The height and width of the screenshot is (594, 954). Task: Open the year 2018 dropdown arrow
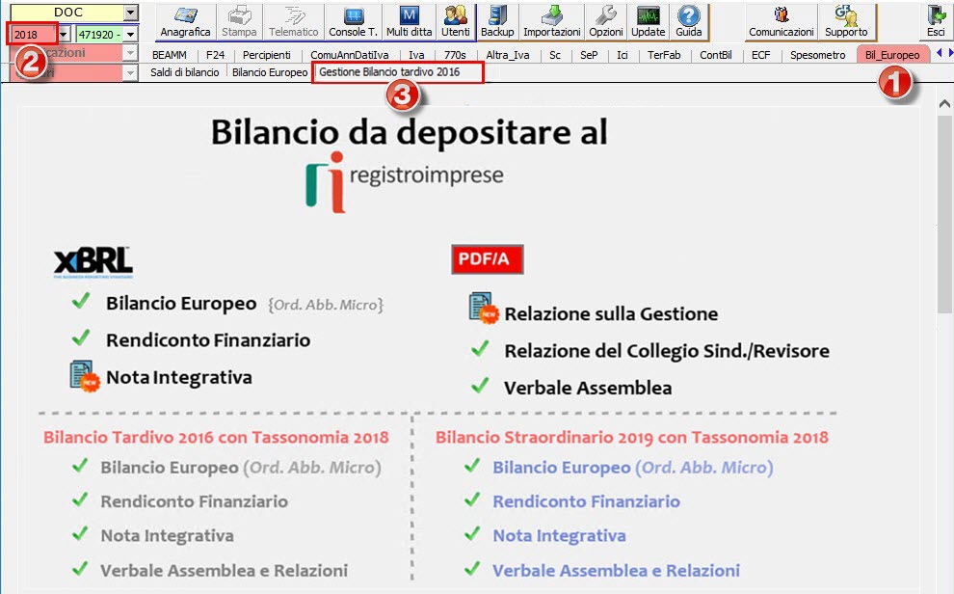click(64, 35)
